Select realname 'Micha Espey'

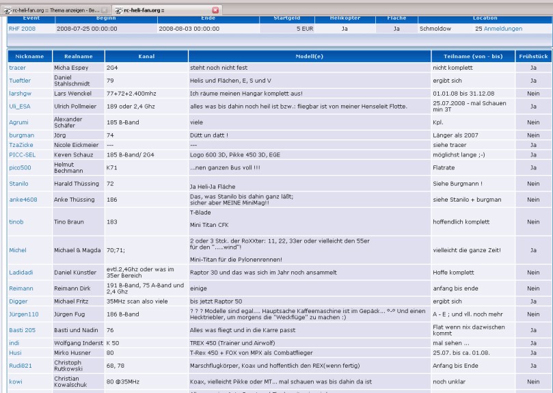71,68
